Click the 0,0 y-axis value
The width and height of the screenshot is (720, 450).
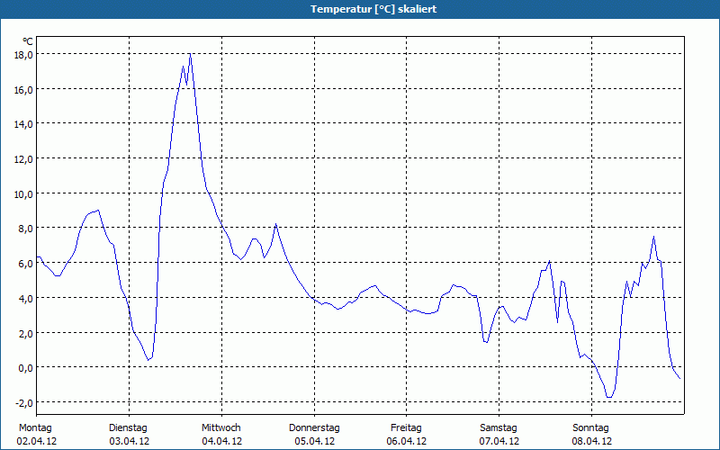pyautogui.click(x=25, y=367)
